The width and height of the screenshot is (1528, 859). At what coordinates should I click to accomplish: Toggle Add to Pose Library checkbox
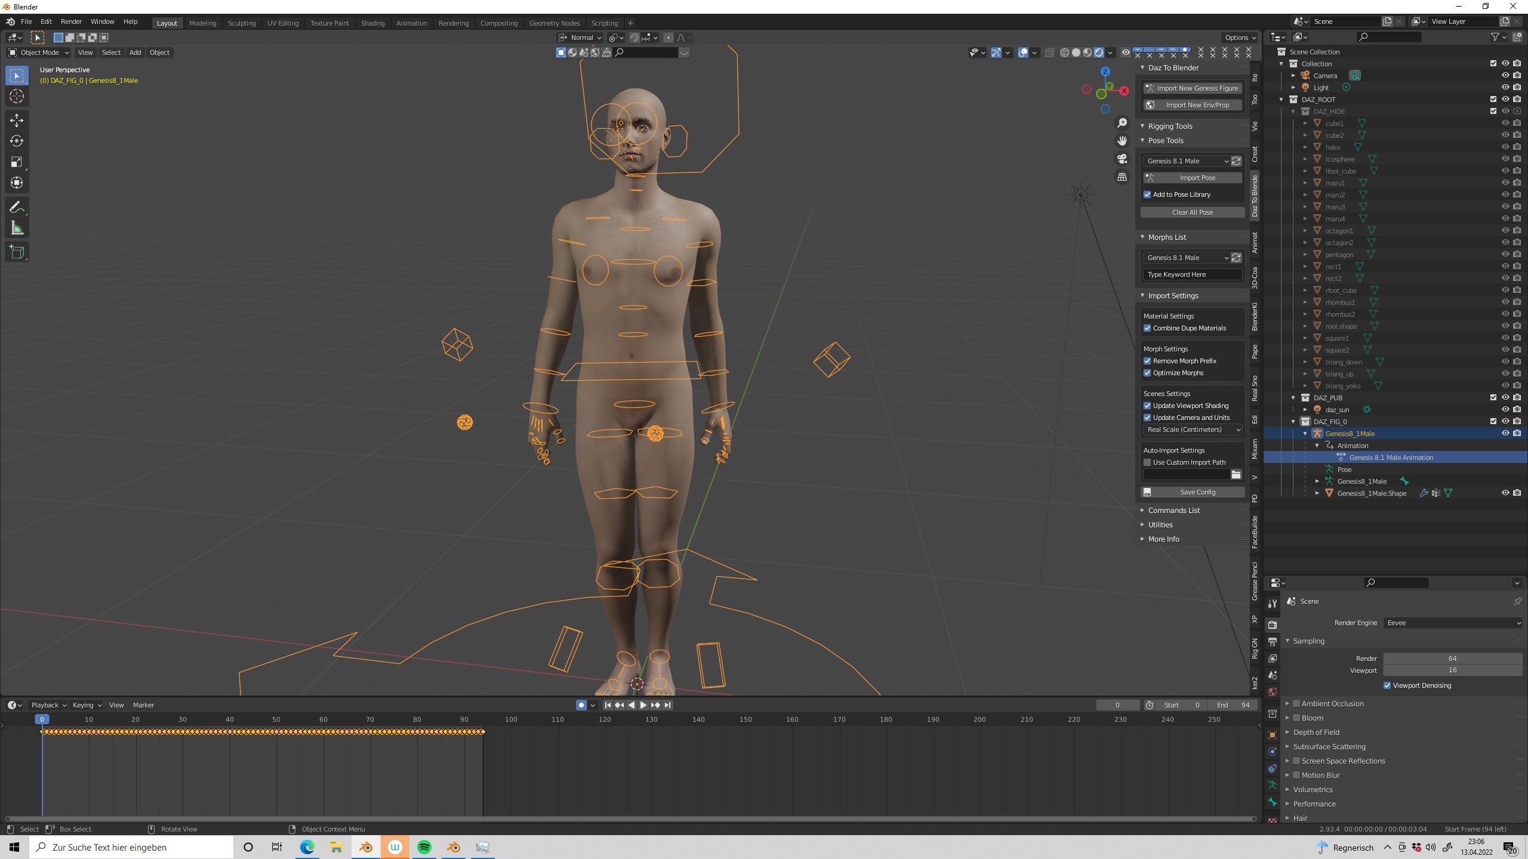point(1147,194)
